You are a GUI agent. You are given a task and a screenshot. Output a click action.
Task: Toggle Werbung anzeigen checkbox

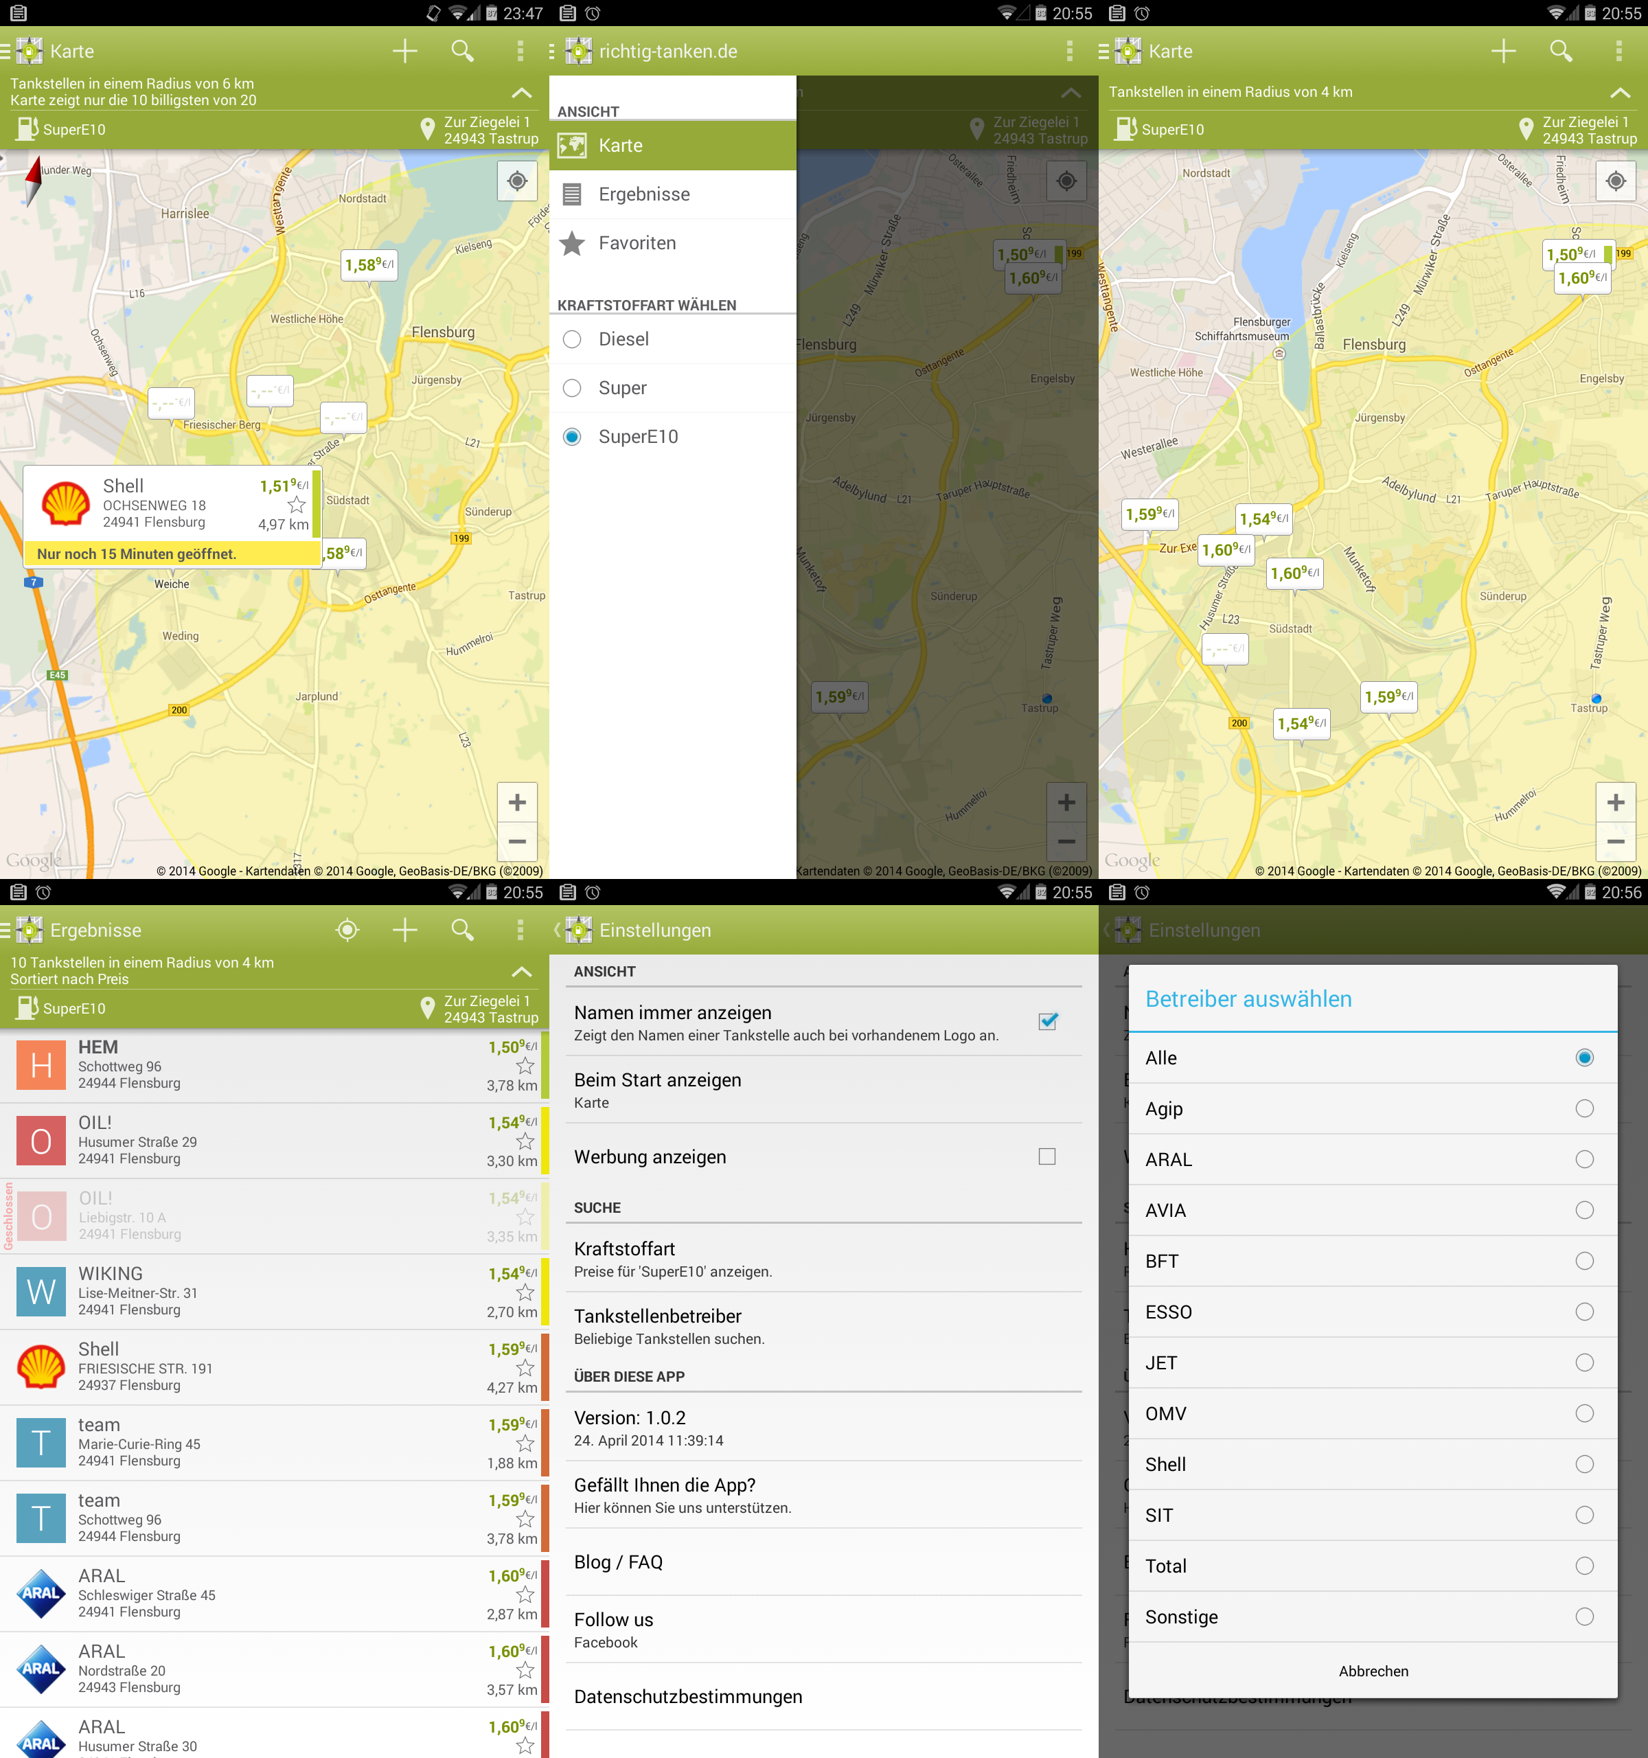1048,1156
